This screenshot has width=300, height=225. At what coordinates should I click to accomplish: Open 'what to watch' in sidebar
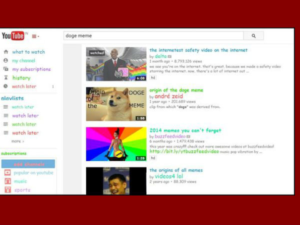(28, 52)
